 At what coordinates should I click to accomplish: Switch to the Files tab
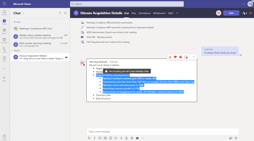[134, 13]
